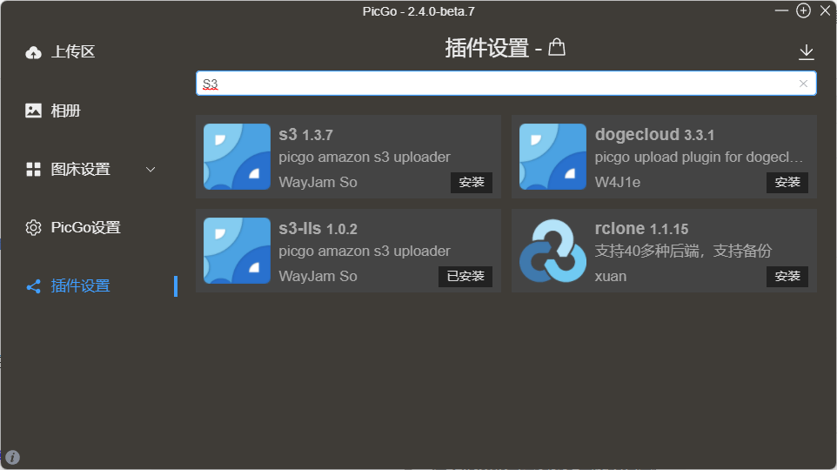Open PicGo设置 settings page

pyautogui.click(x=85, y=227)
